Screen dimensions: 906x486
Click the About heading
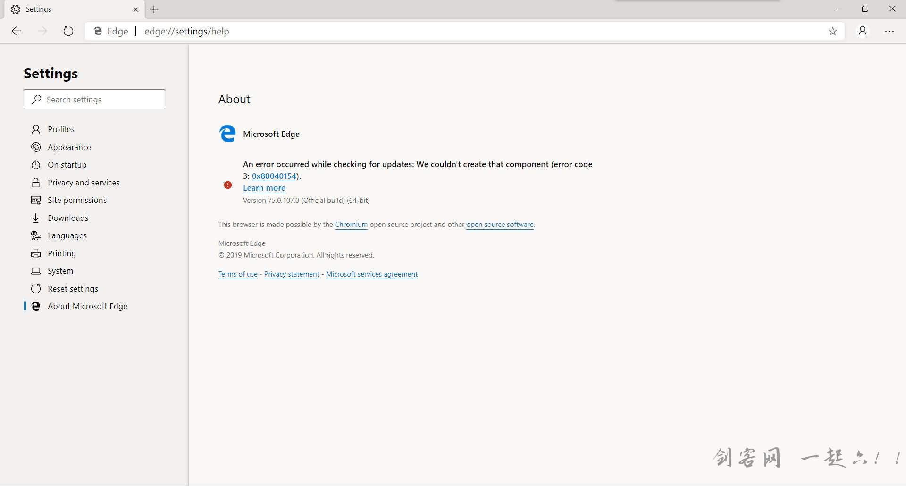point(235,100)
